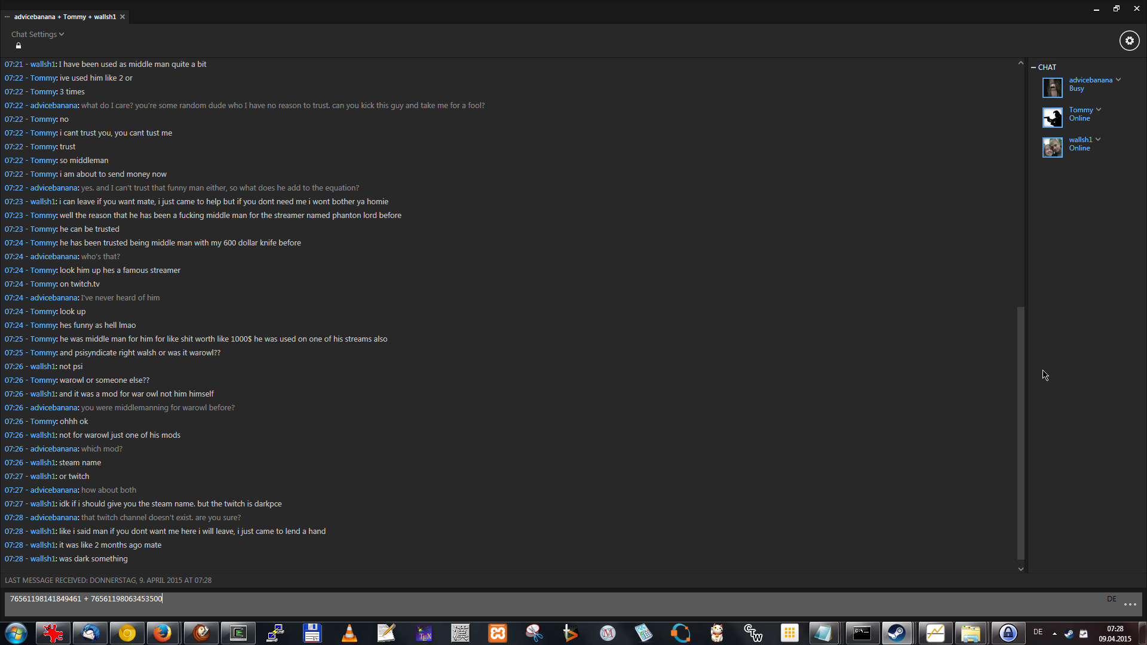Screen dimensions: 1147x645
Task: Click wallsh1's avatar in chat list
Action: pyautogui.click(x=1052, y=147)
